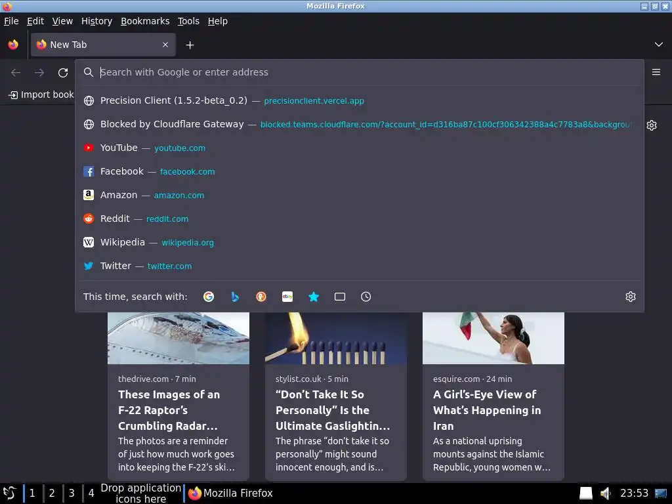Image resolution: width=672 pixels, height=504 pixels.
Task: Open a new tab with the plus button
Action: (x=190, y=45)
